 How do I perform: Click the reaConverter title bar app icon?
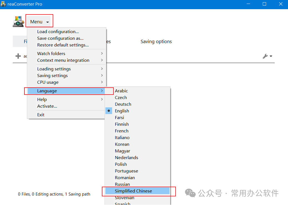point(3,4)
